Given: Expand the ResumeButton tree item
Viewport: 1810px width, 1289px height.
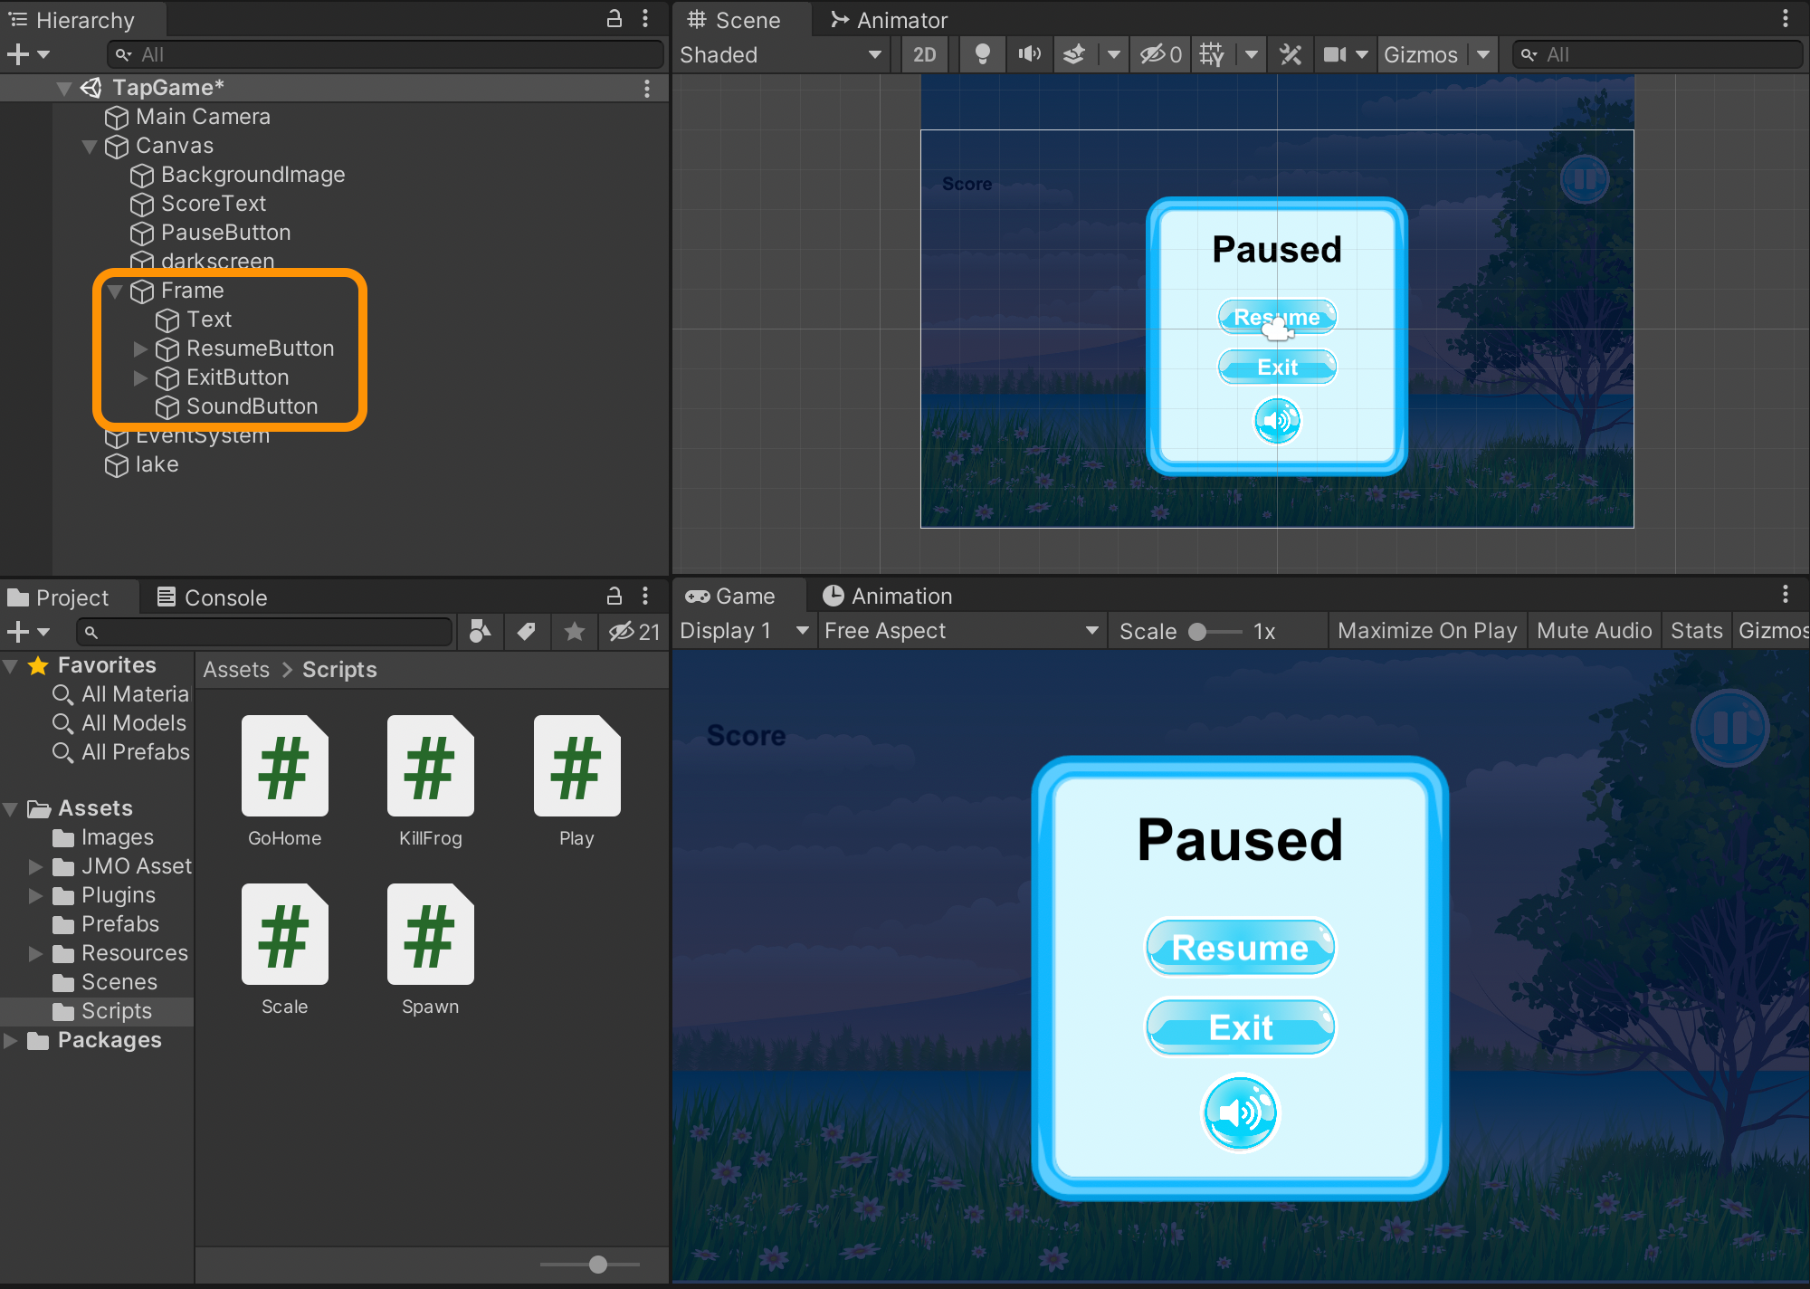Looking at the screenshot, I should tap(140, 349).
